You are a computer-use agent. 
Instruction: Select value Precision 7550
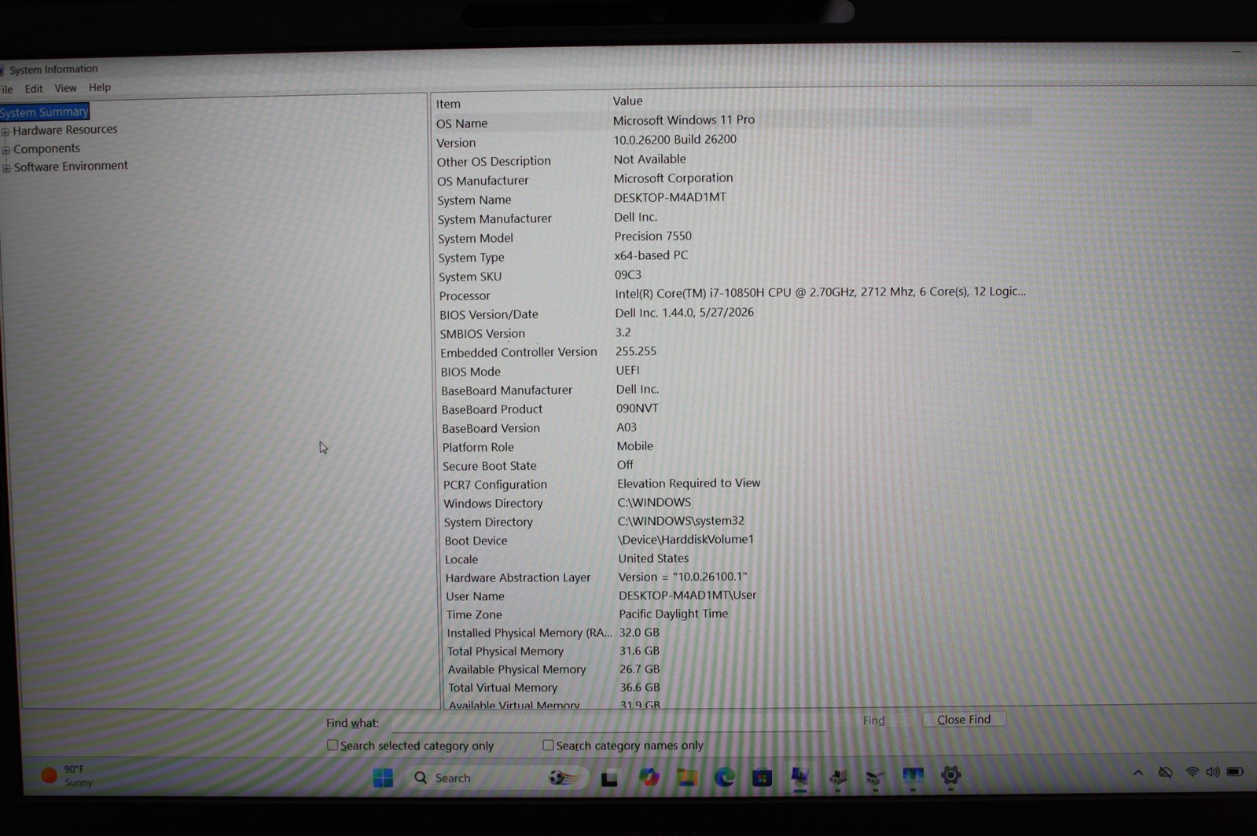pos(653,236)
